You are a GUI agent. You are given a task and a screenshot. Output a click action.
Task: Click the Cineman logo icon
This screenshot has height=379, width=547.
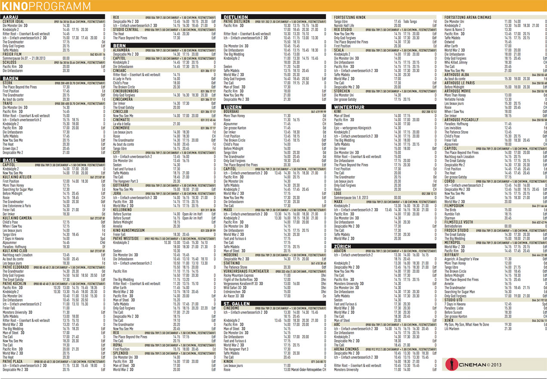tap(451, 364)
